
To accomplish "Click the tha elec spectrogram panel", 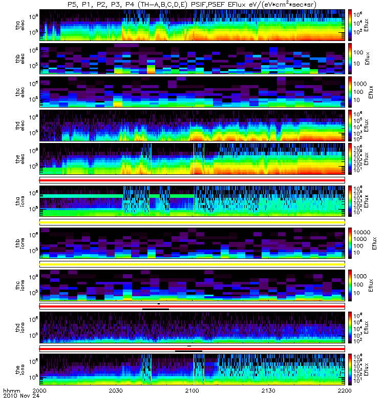I will 192,25.
